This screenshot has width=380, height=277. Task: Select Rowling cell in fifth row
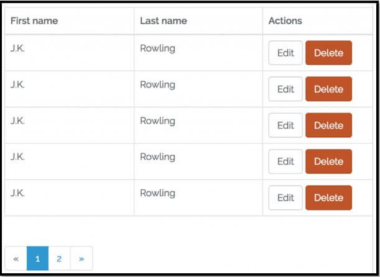tap(157, 193)
